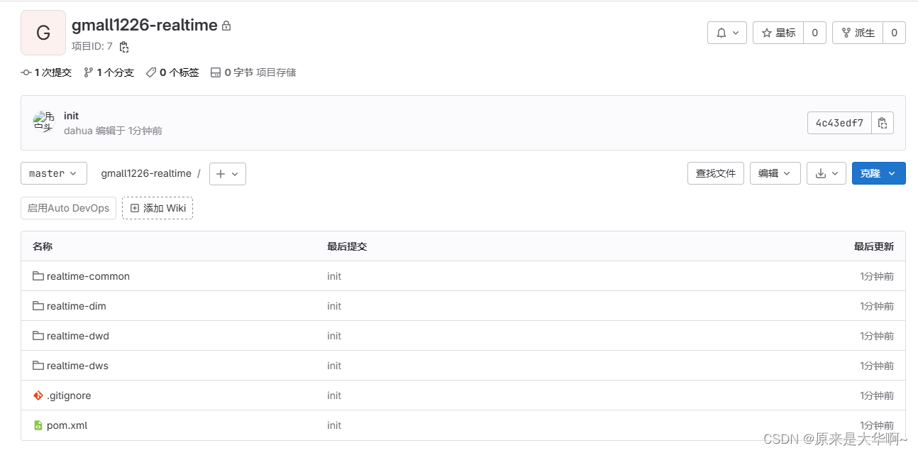Open the 编辑 edit dropdown

click(775, 173)
